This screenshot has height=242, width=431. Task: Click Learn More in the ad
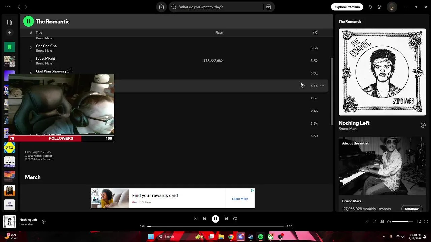click(240, 199)
